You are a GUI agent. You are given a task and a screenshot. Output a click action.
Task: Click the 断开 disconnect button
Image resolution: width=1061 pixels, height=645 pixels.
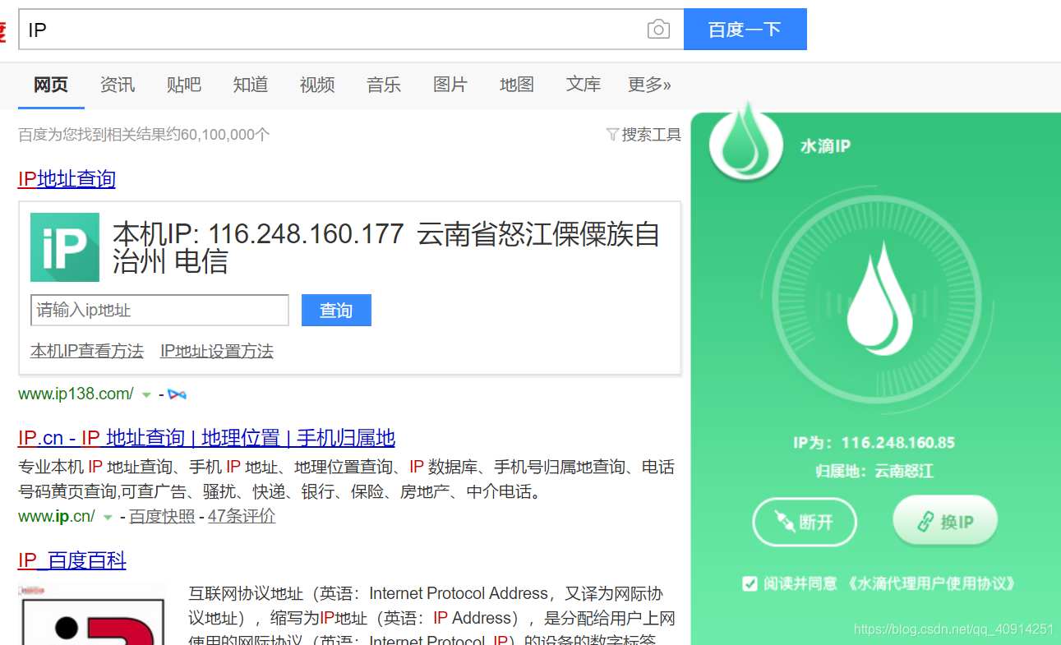[805, 522]
